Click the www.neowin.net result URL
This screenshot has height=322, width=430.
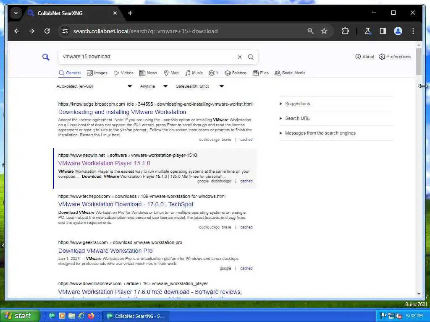[127, 155]
